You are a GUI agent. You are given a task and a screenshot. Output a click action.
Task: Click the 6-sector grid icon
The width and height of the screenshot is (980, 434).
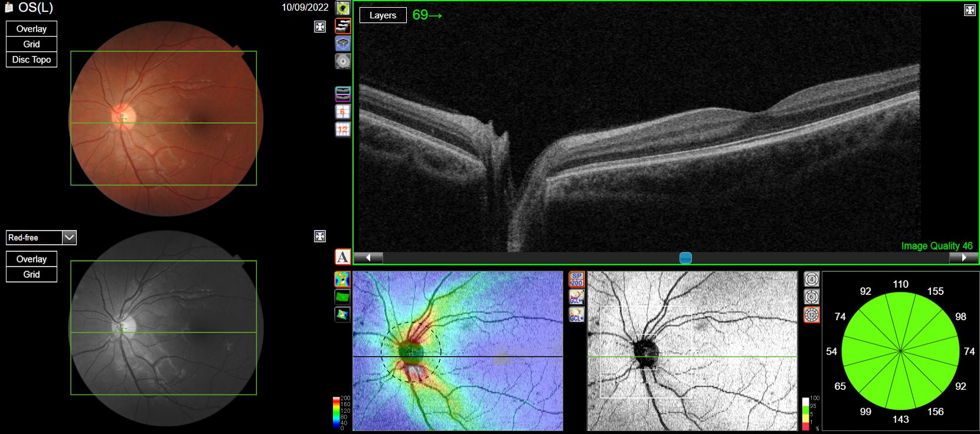click(x=343, y=111)
